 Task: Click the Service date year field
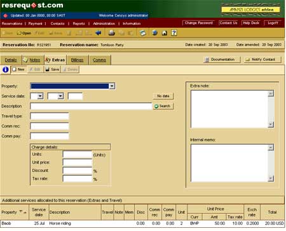coord(75,96)
